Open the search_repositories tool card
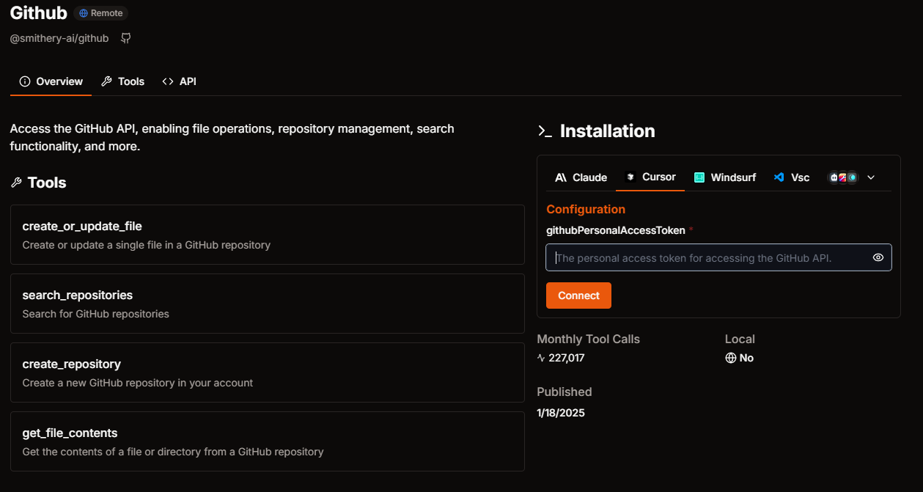This screenshot has height=492, width=923. coord(268,304)
